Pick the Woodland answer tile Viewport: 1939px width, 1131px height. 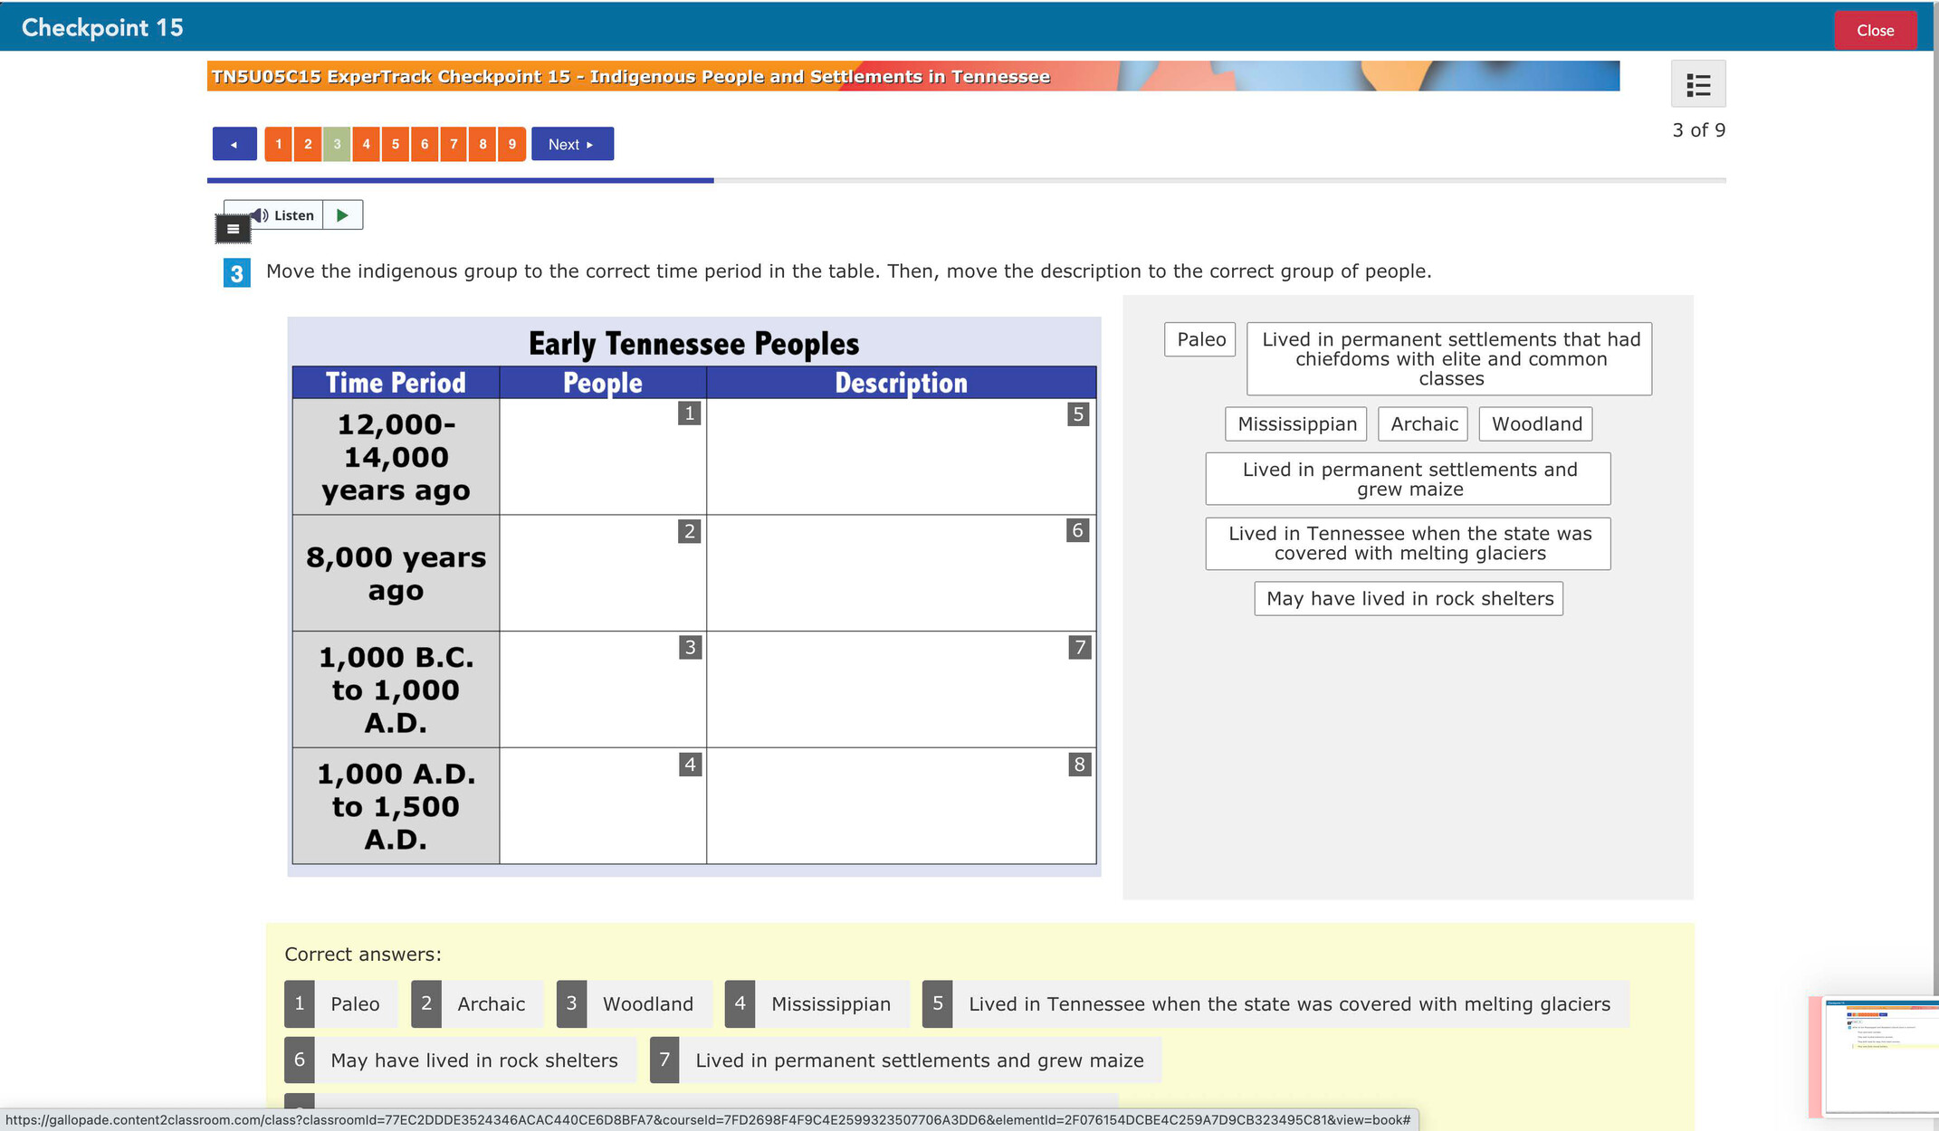coord(1536,424)
